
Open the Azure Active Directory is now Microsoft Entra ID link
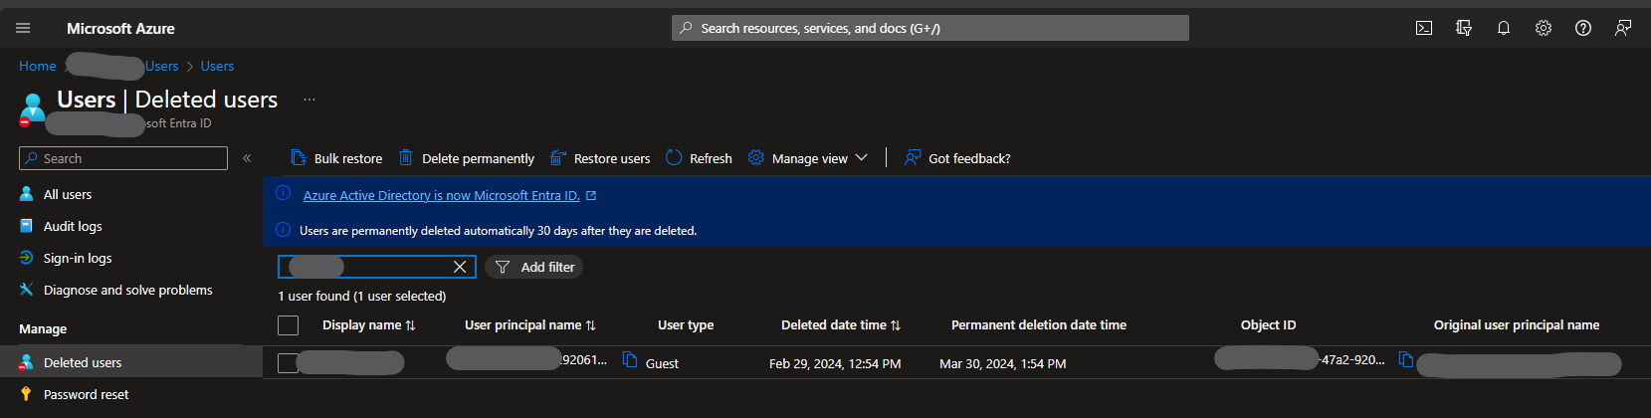(442, 195)
